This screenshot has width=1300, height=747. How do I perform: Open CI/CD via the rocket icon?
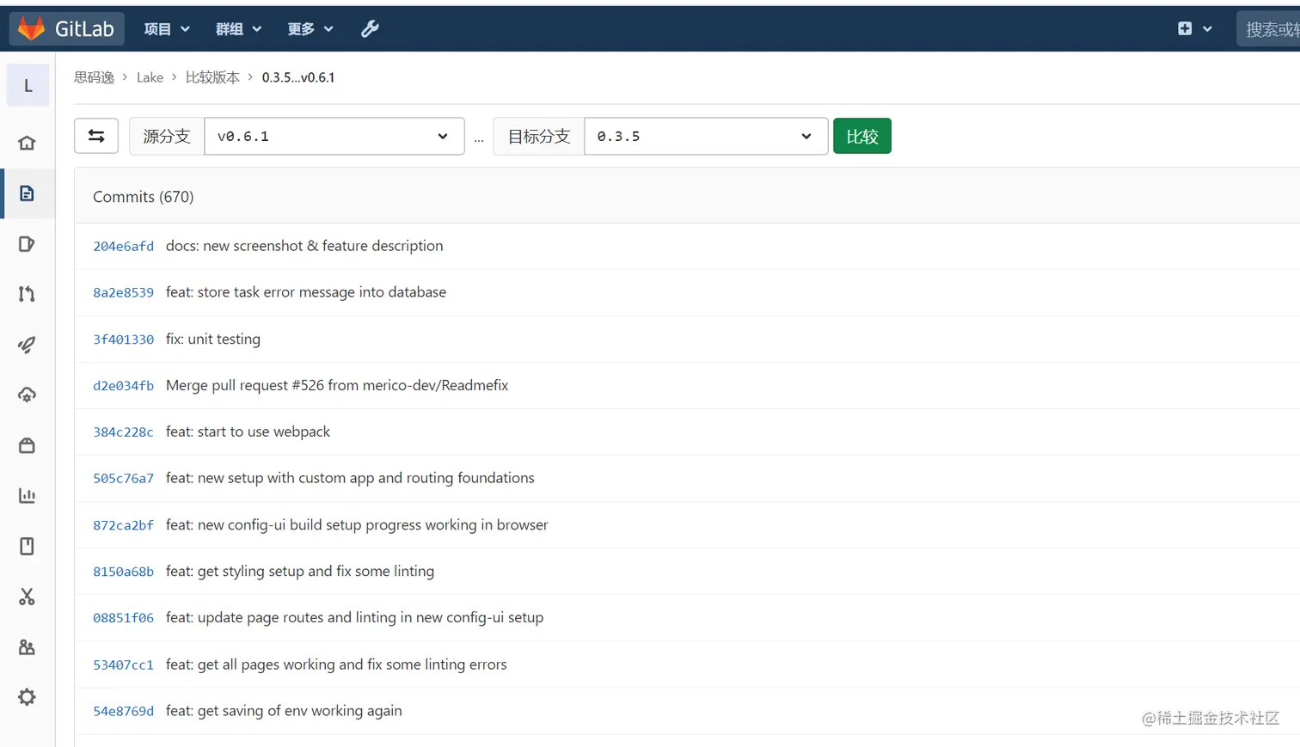point(28,345)
